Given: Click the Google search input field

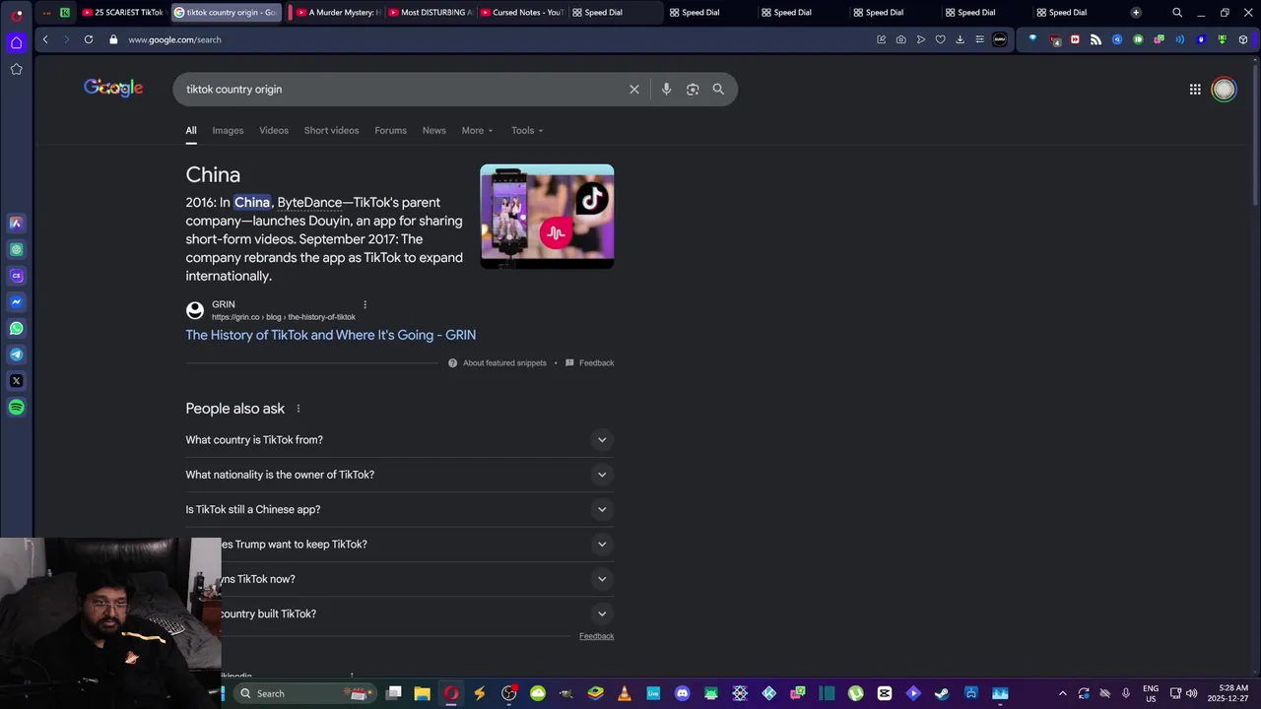Looking at the screenshot, I should coord(404,90).
